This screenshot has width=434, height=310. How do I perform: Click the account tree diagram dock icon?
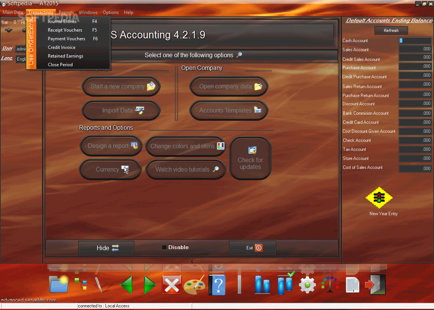click(x=81, y=284)
